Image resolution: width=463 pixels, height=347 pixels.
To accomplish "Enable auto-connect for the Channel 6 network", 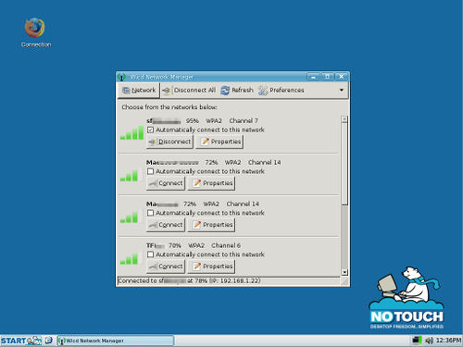I will tap(150, 254).
